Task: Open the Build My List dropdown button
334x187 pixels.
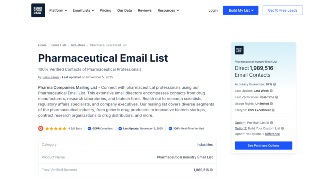Action: coord(240,10)
